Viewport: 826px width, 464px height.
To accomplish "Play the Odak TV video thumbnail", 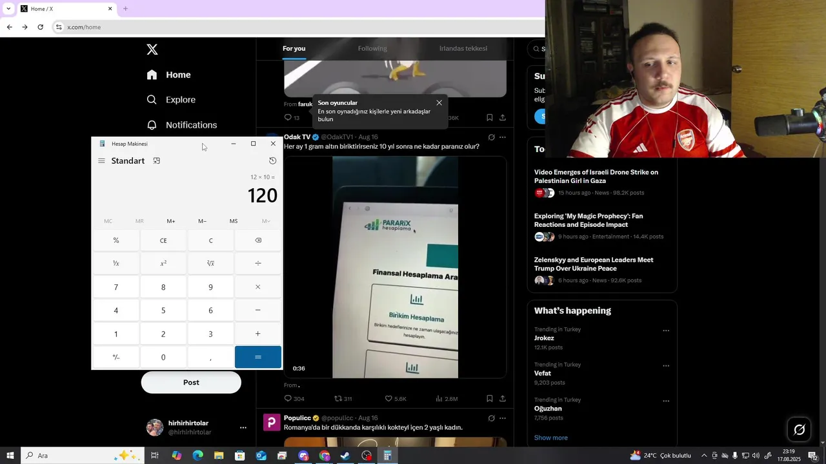I will [x=395, y=267].
